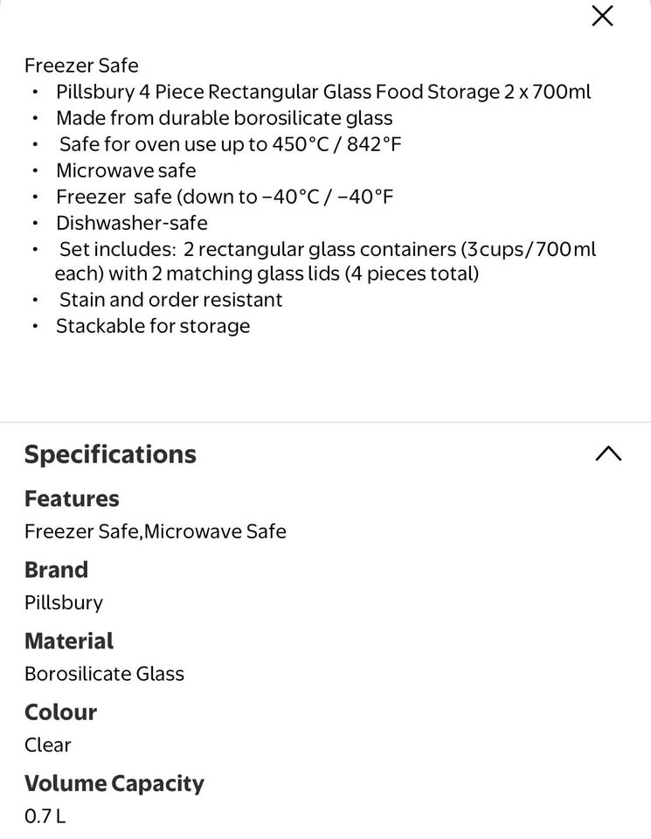The height and width of the screenshot is (839, 651).
Task: Click the 0.7 L volume capacity value
Action: click(x=45, y=816)
